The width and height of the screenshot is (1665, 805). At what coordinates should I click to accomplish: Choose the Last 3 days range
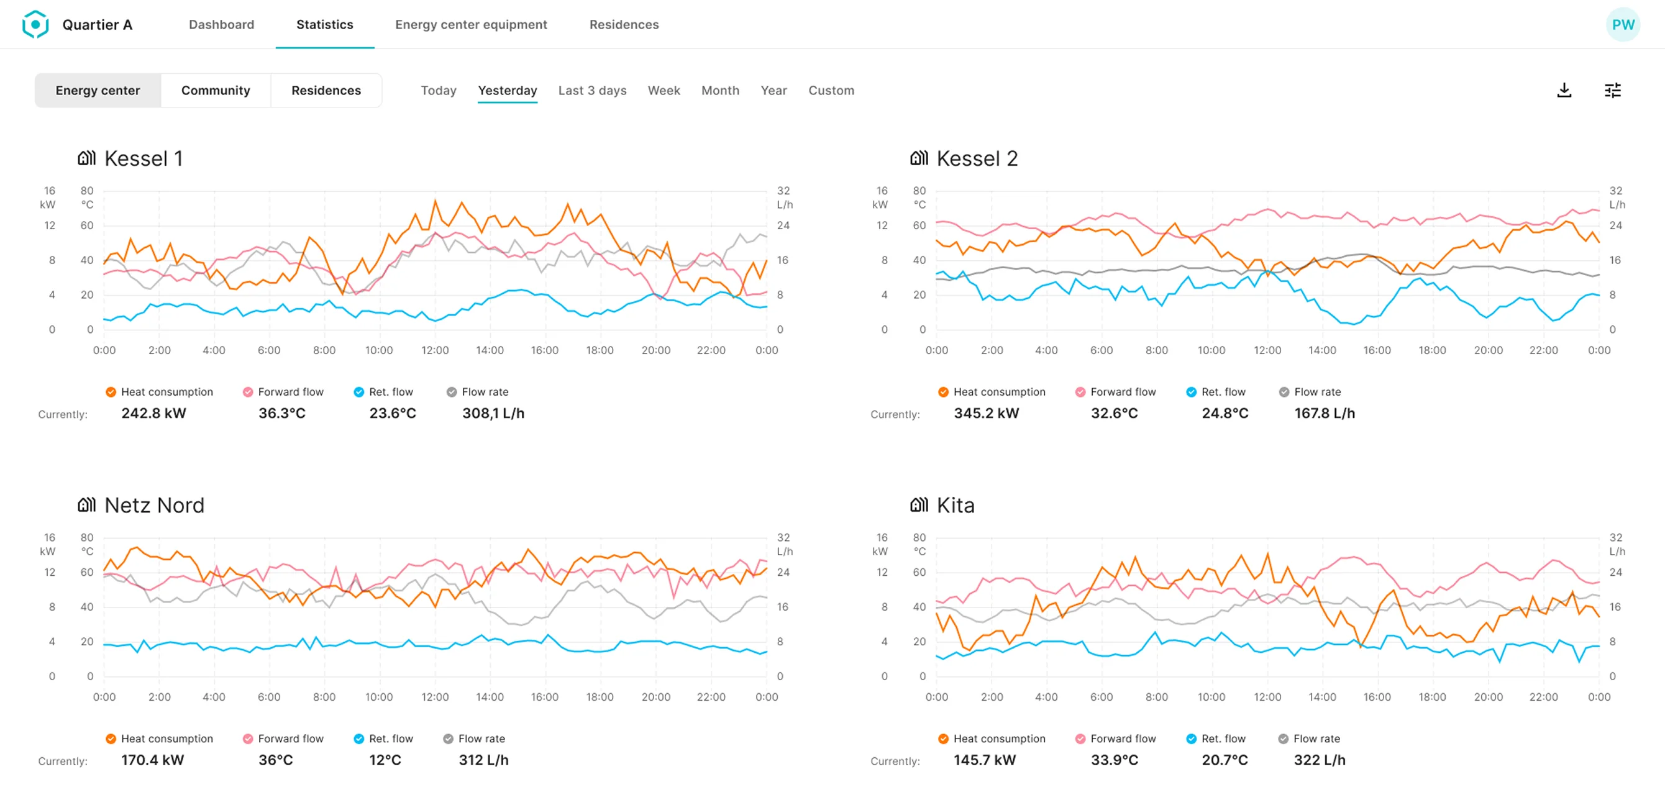click(x=592, y=91)
